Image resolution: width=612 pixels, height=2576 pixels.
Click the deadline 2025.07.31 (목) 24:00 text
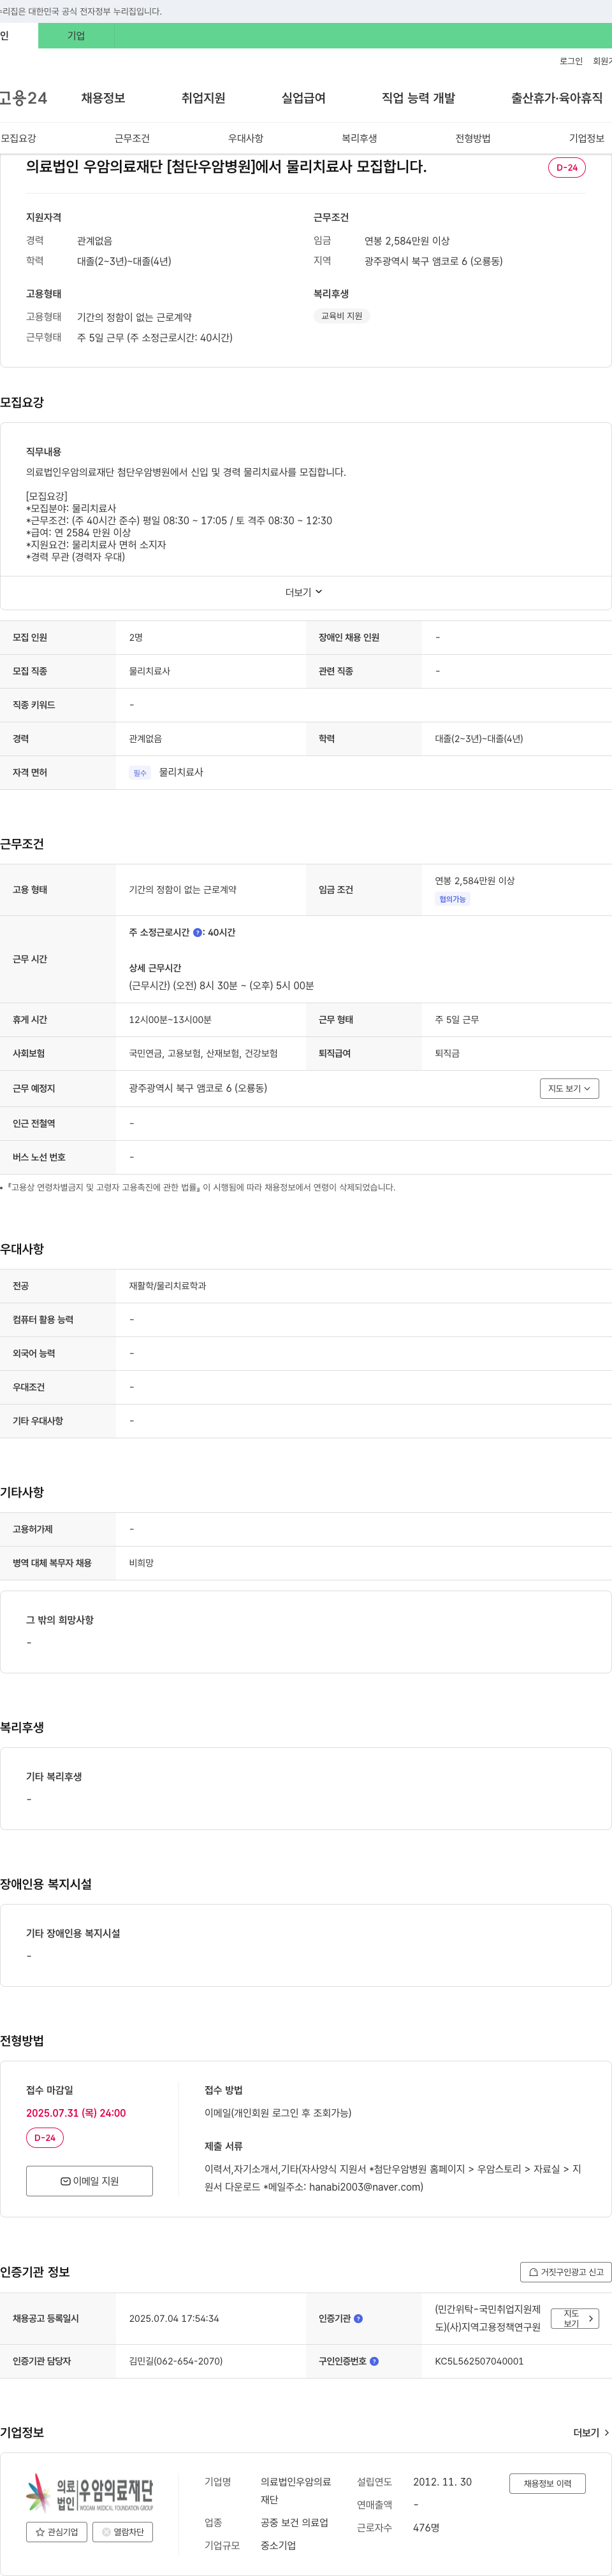[x=76, y=2113]
